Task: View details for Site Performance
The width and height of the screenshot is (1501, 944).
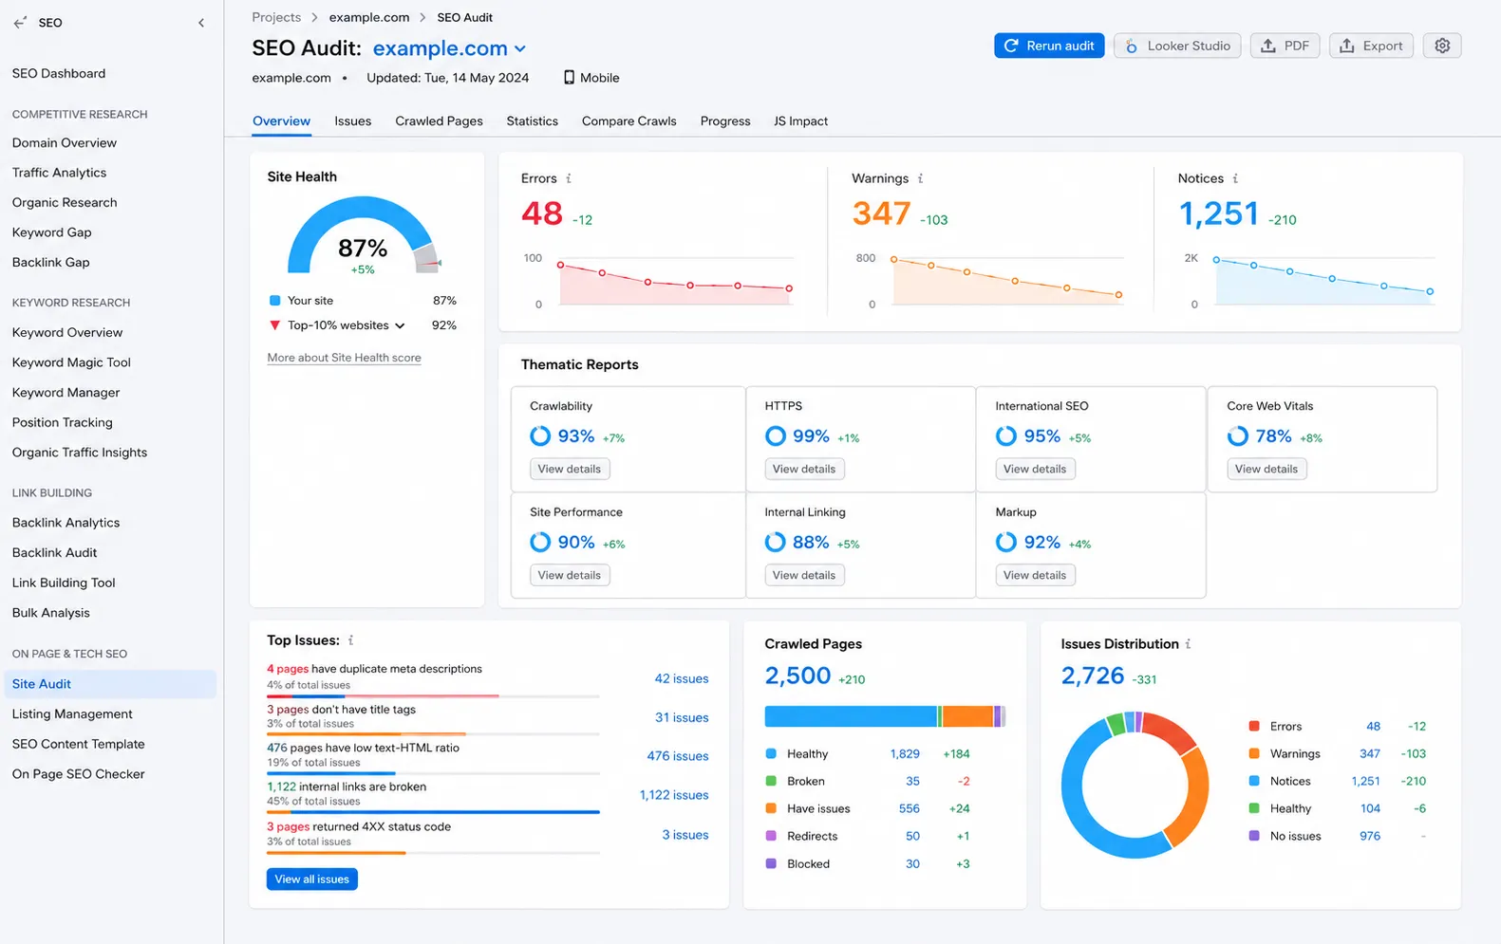Action: point(570,575)
